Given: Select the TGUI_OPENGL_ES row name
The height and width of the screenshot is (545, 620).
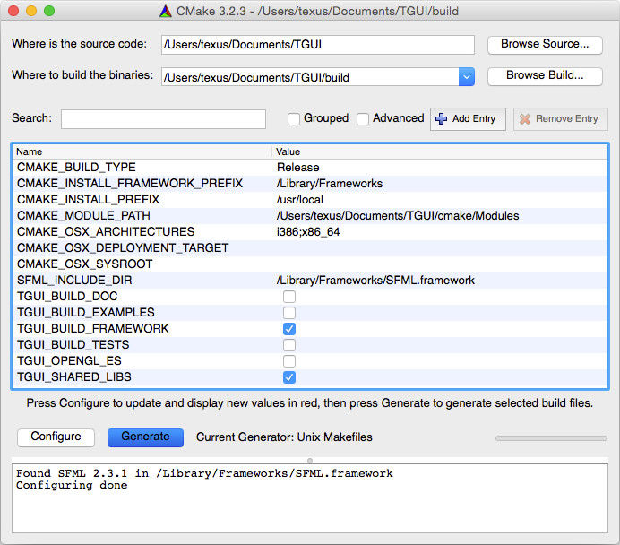Looking at the screenshot, I should click(69, 361).
